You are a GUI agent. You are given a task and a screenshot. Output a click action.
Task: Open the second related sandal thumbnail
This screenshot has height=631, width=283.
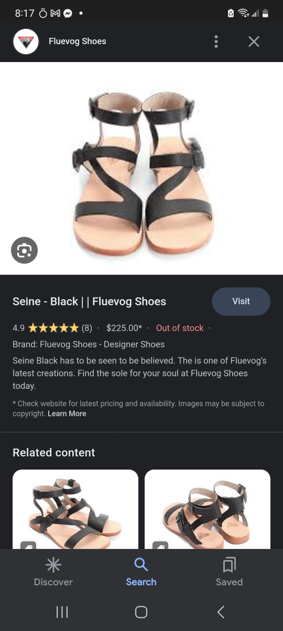[208, 509]
